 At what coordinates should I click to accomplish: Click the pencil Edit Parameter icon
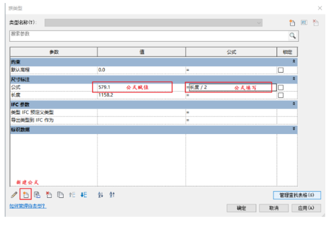click(x=14, y=195)
